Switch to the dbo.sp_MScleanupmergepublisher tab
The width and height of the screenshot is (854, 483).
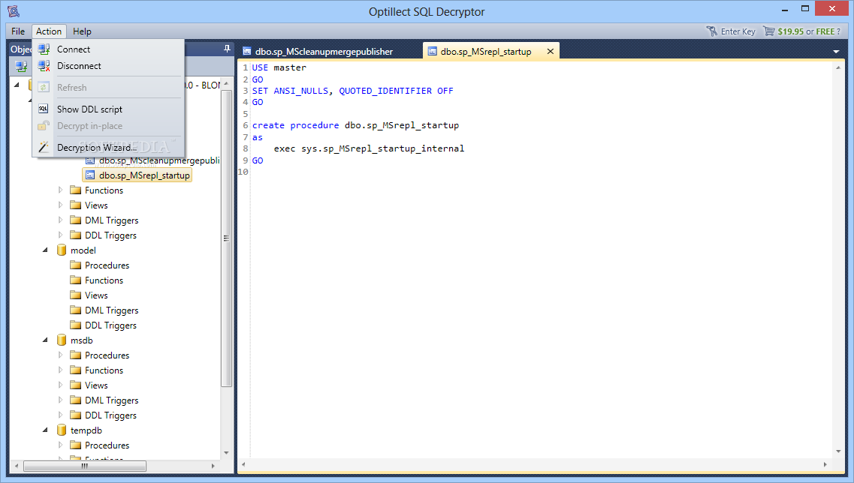tap(324, 52)
